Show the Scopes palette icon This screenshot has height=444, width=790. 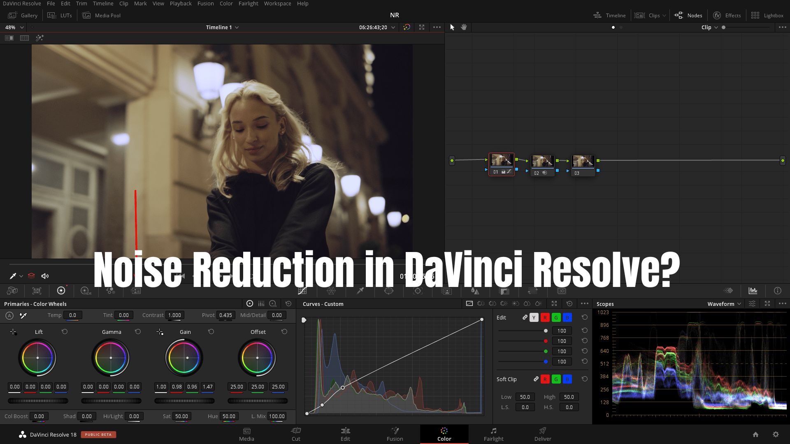(x=753, y=291)
